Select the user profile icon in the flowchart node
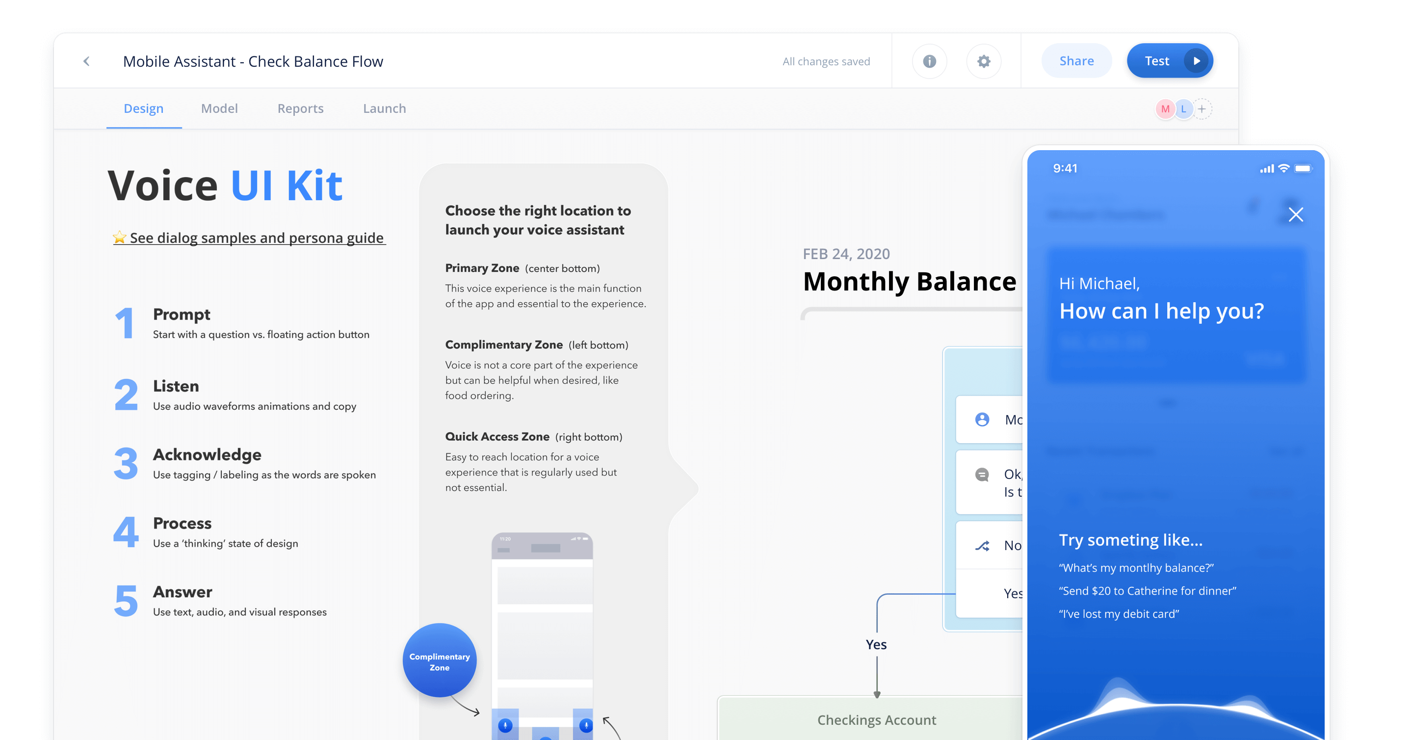 (x=982, y=420)
